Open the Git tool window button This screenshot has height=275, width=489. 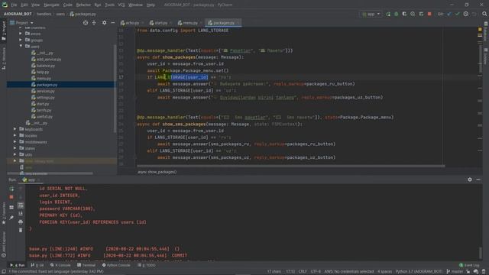tap(37, 265)
